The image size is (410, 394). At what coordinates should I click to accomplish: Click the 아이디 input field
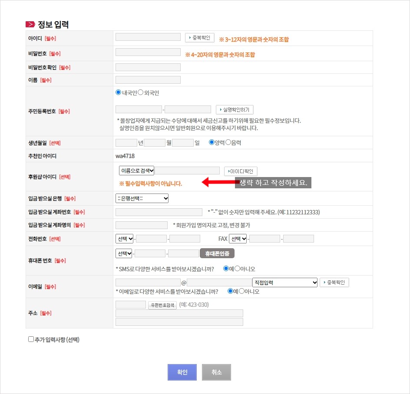click(x=148, y=37)
